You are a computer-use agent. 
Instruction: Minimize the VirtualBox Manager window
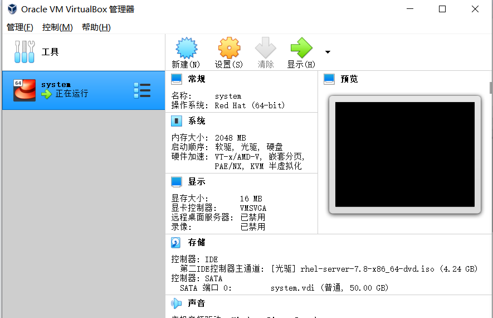click(x=410, y=9)
